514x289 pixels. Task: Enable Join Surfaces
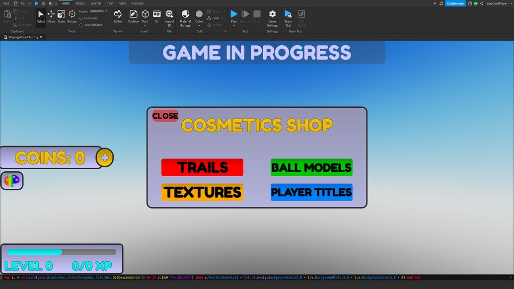click(81, 24)
